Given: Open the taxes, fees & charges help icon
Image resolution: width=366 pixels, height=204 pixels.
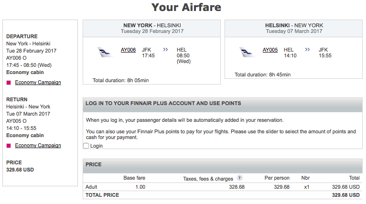Looking at the screenshot, I should [239, 178].
